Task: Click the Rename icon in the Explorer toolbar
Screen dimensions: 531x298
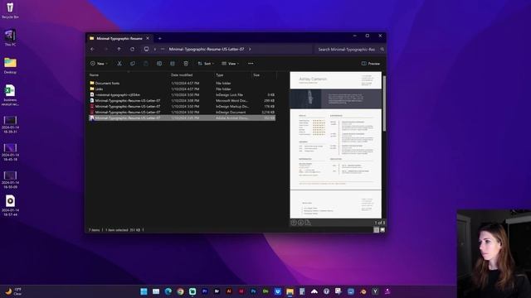Action: [x=159, y=64]
